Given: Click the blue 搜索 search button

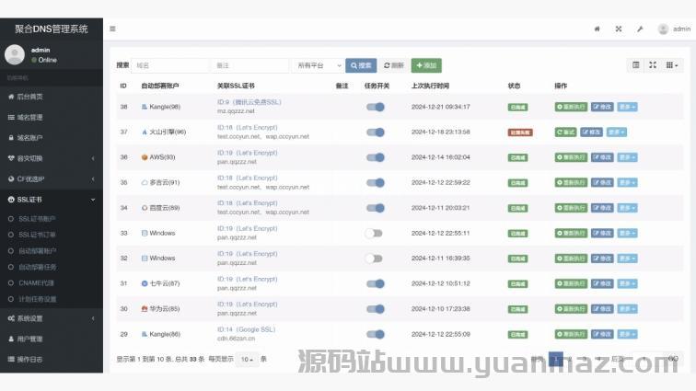Looking at the screenshot, I should point(361,65).
